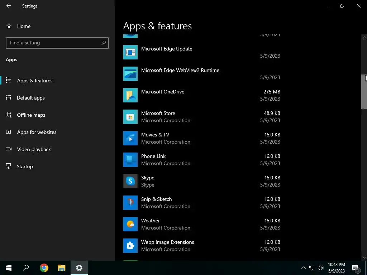Click the Phone Link app icon
This screenshot has width=367, height=275.
point(130,160)
